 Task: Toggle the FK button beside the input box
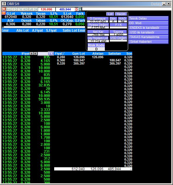(51, 54)
